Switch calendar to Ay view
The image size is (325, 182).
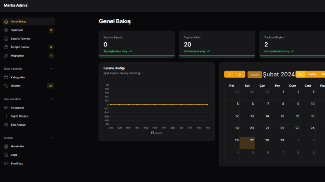point(300,74)
